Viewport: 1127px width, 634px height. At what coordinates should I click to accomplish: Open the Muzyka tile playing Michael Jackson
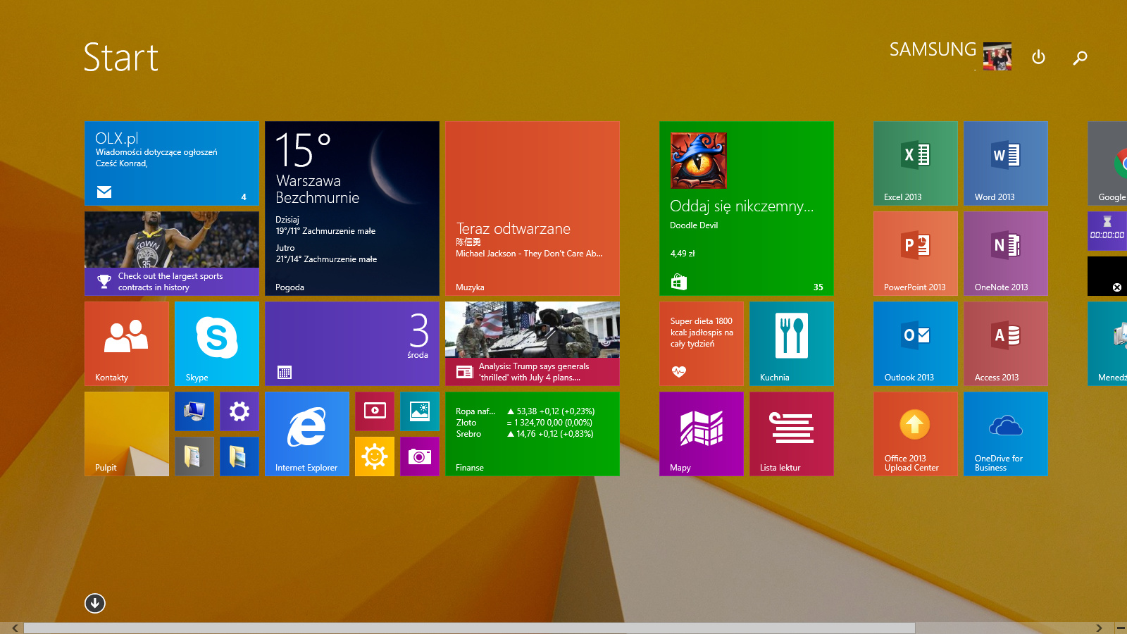tap(533, 209)
